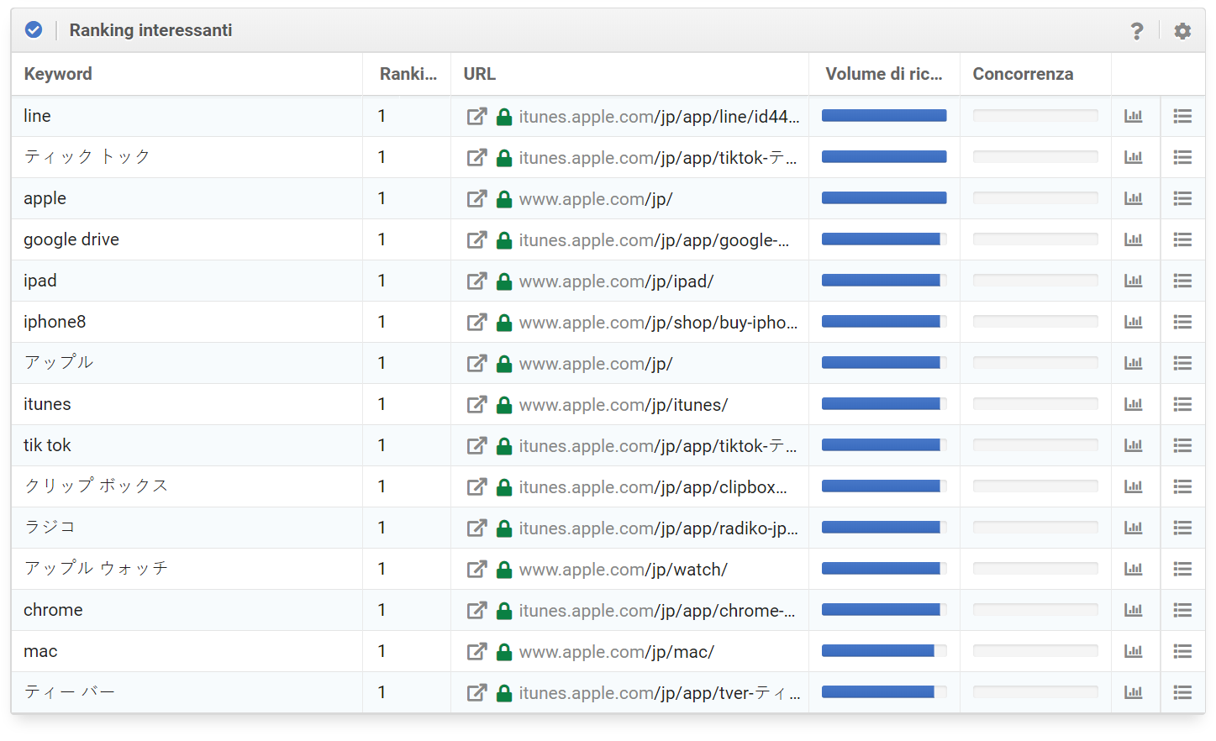Open the itunes.apple.com clipbox app link
Screen dimensions: 1216x741
point(653,487)
